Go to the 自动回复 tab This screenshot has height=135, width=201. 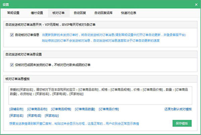(80, 13)
